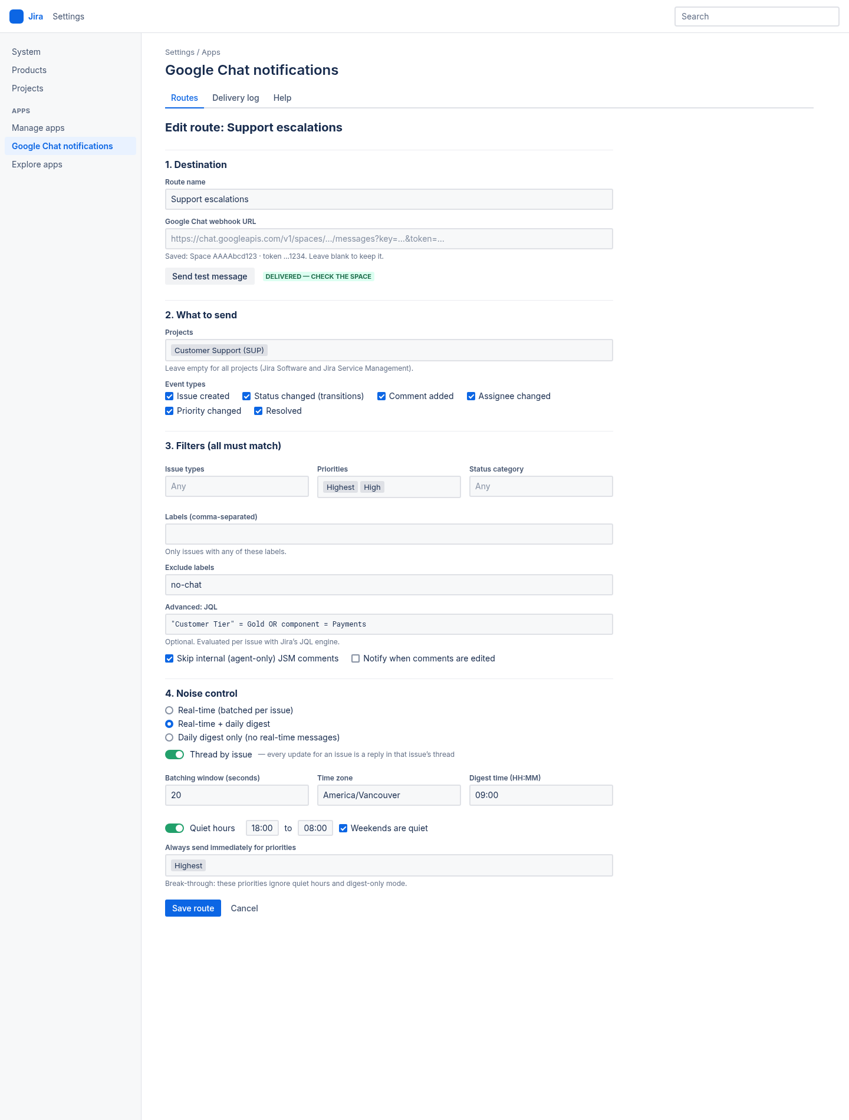Edit the Digest time field
The image size is (849, 1120).
[x=541, y=795]
